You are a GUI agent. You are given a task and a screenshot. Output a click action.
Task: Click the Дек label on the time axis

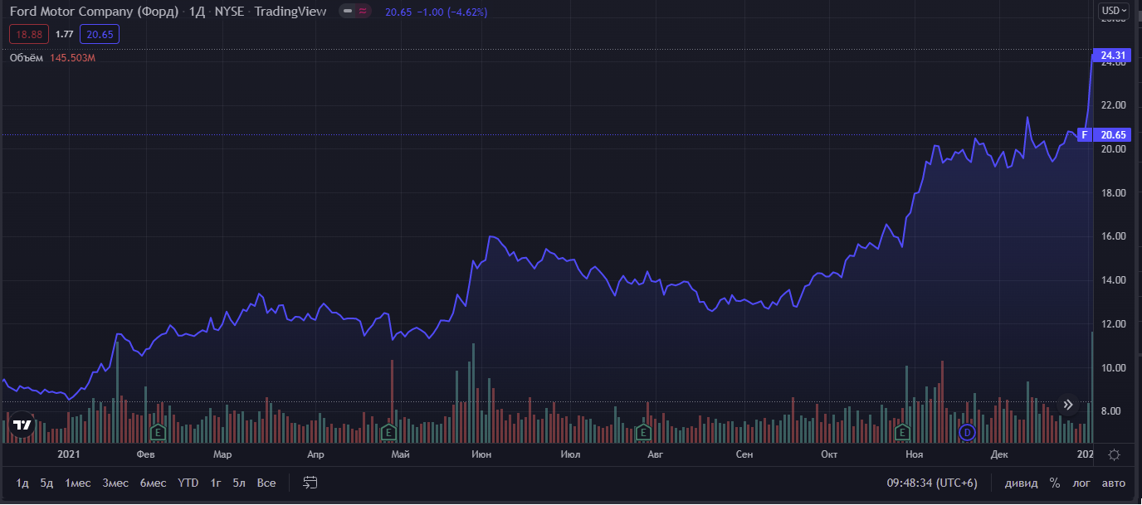point(999,454)
